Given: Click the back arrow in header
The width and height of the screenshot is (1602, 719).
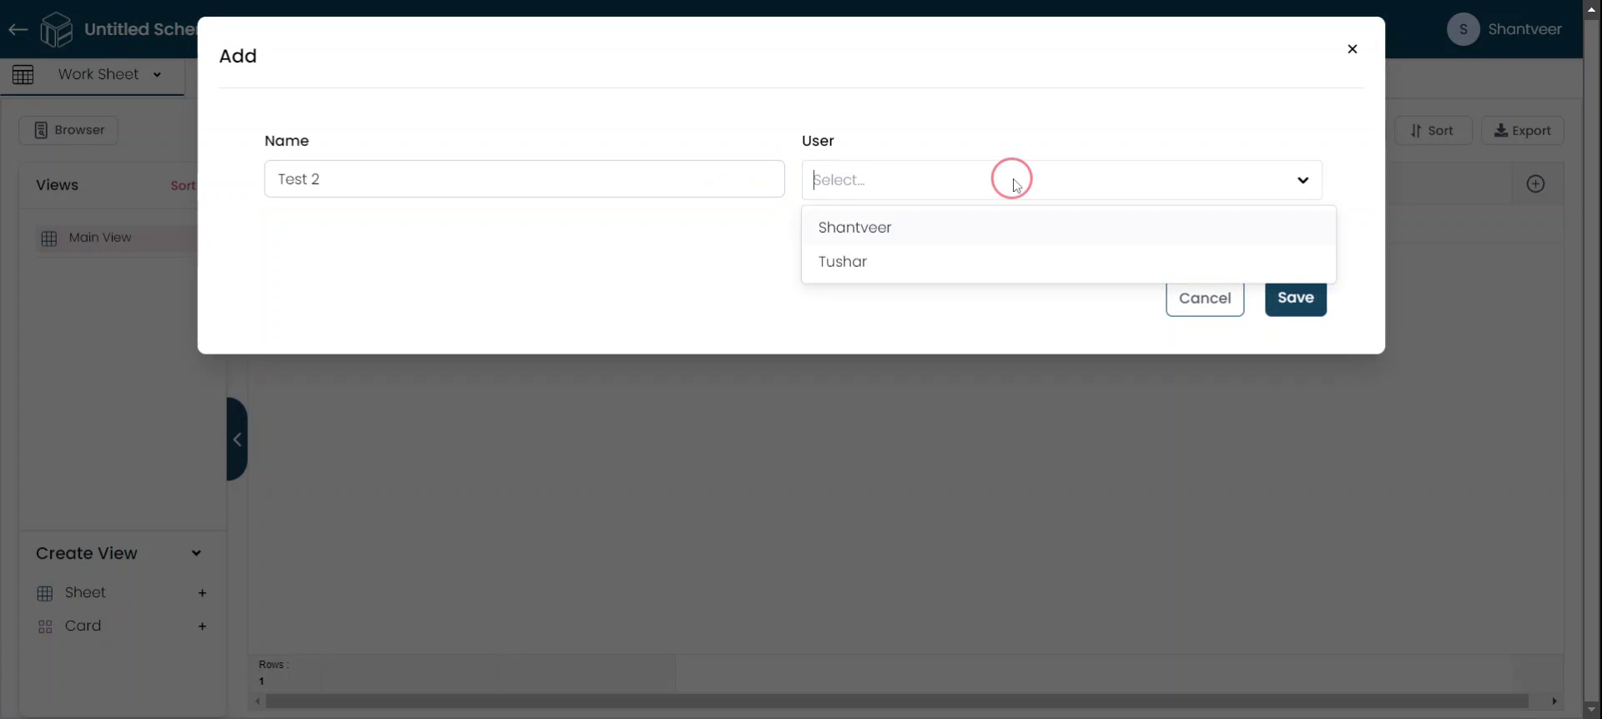Looking at the screenshot, I should point(18,30).
